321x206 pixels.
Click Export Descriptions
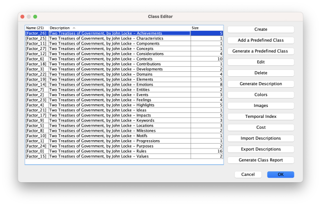(261, 149)
